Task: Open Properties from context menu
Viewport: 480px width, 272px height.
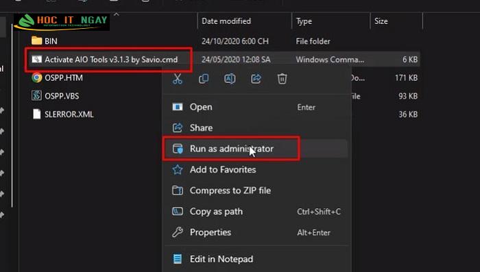Action: tap(256, 232)
